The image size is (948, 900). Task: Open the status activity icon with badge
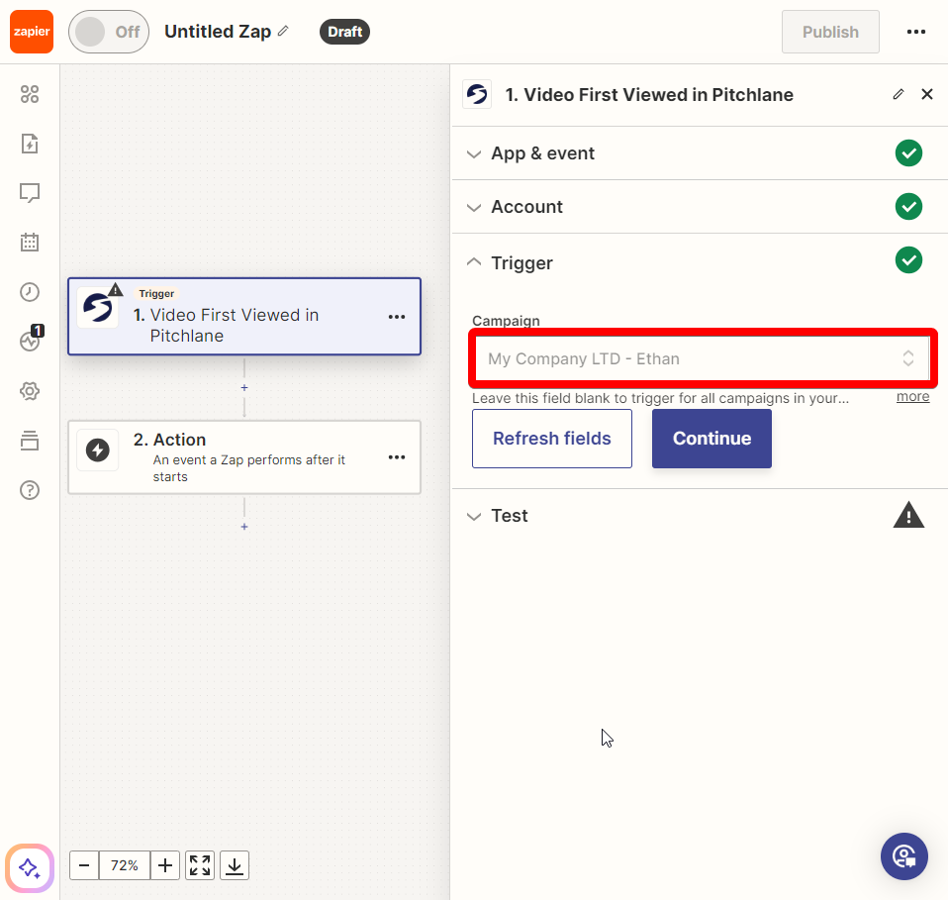pos(31,340)
